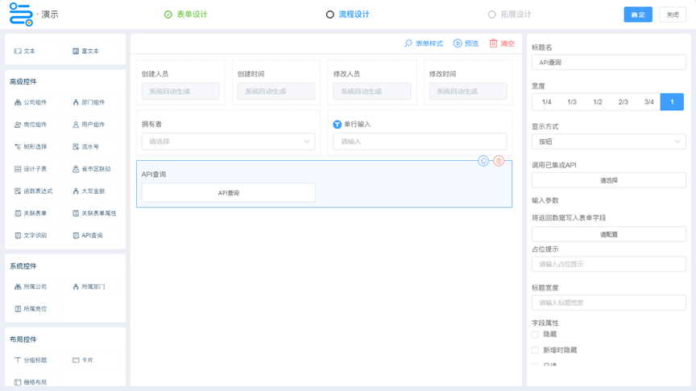Enable the 隐藏 checkbox under 字段属性
This screenshot has height=391, width=696.
535,334
